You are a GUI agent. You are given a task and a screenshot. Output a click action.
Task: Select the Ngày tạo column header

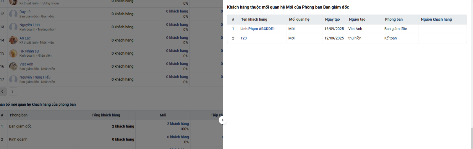pyautogui.click(x=332, y=19)
